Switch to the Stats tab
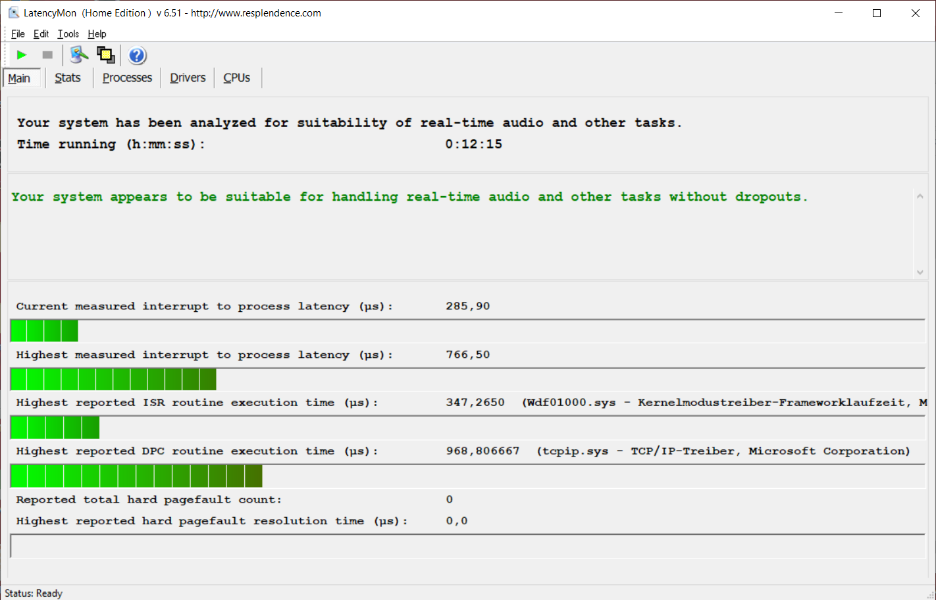Image resolution: width=936 pixels, height=600 pixels. click(x=68, y=78)
